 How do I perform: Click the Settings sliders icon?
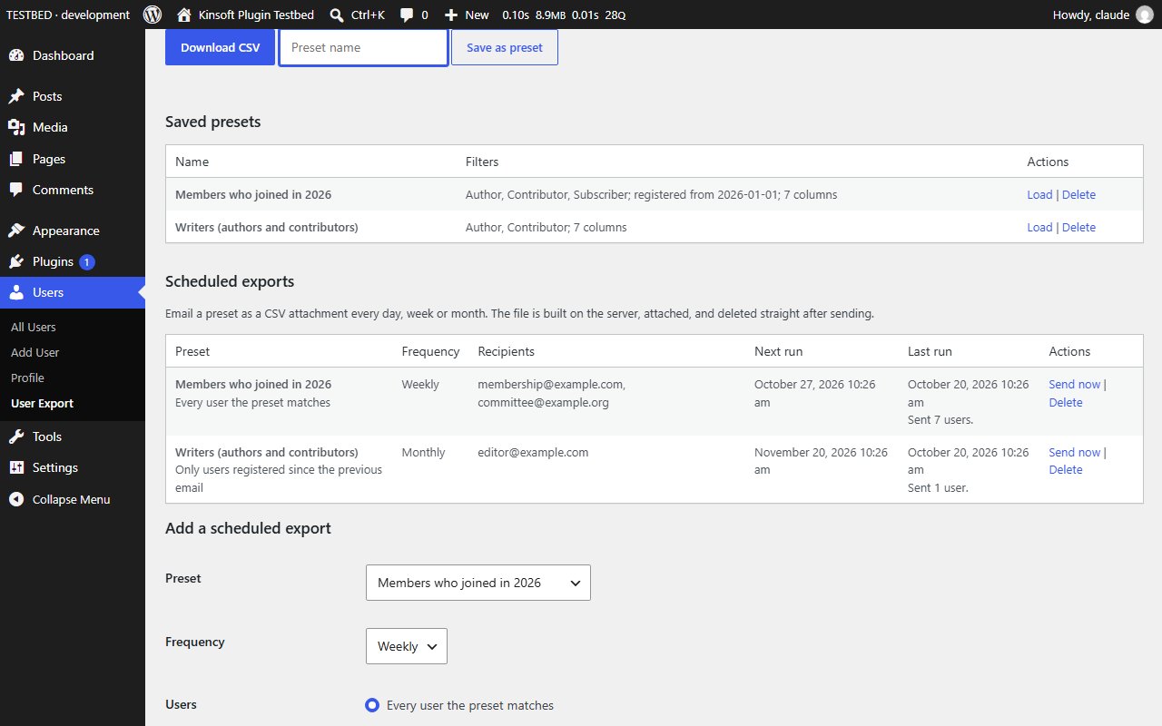tap(16, 467)
